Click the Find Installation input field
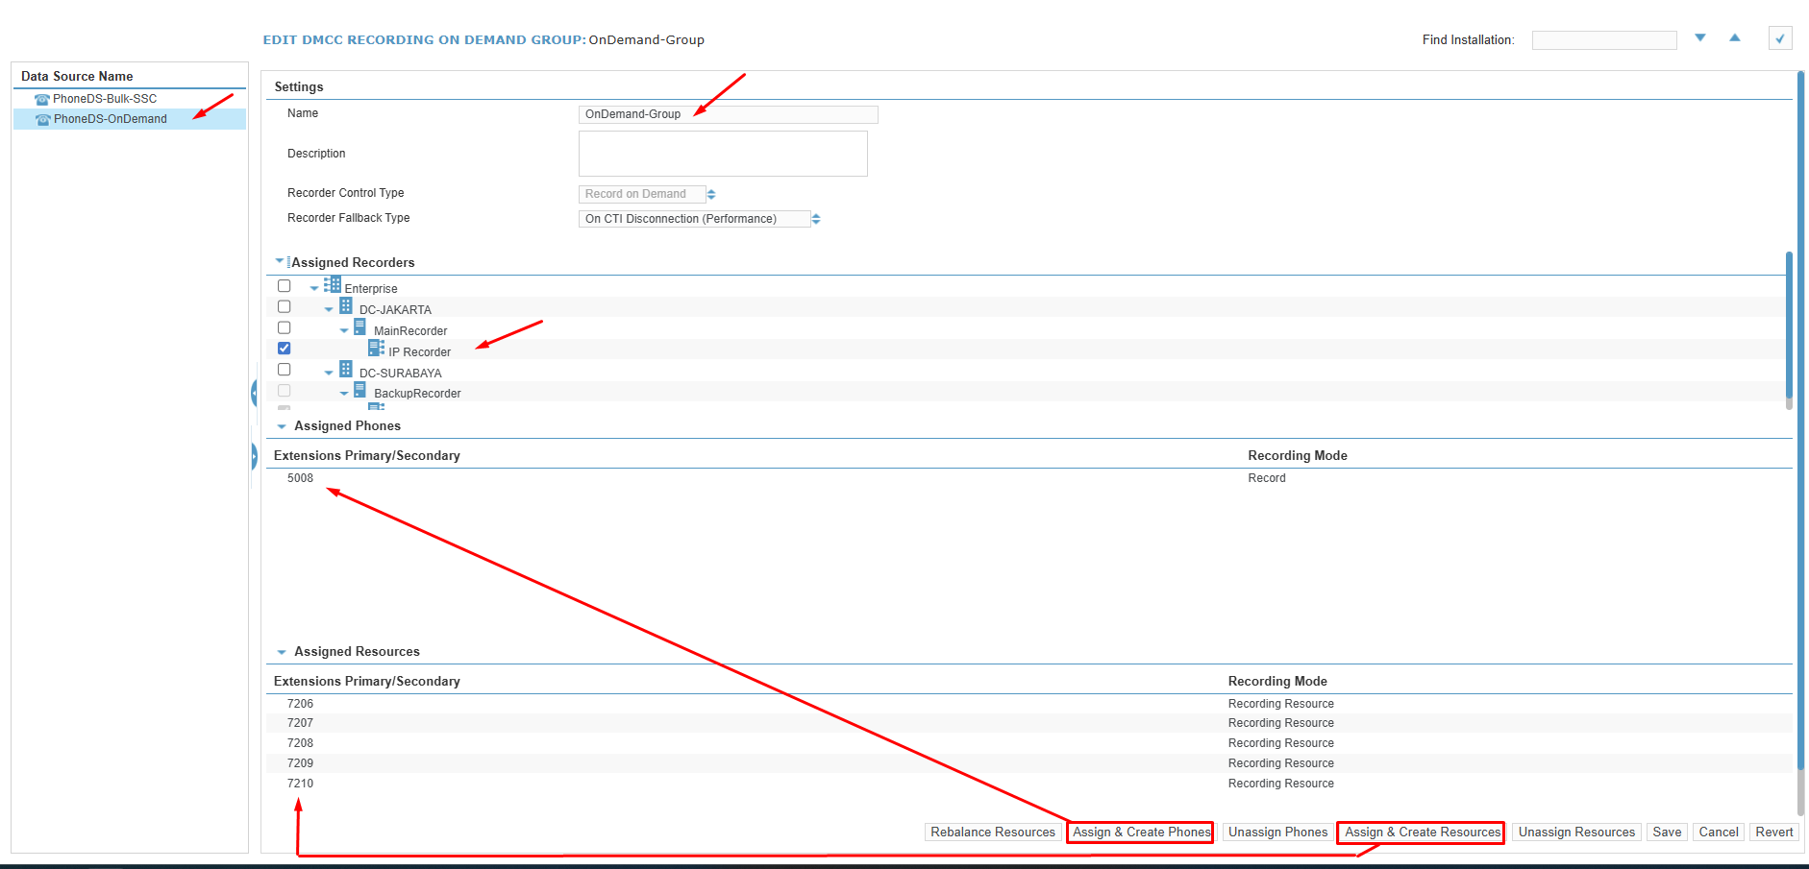 (1603, 40)
